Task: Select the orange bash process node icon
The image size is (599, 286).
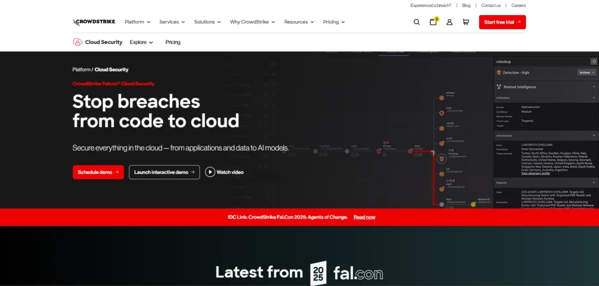Action: coord(442,113)
